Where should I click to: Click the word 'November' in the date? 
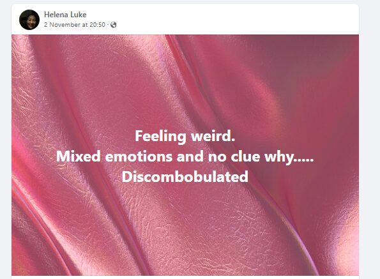point(65,25)
